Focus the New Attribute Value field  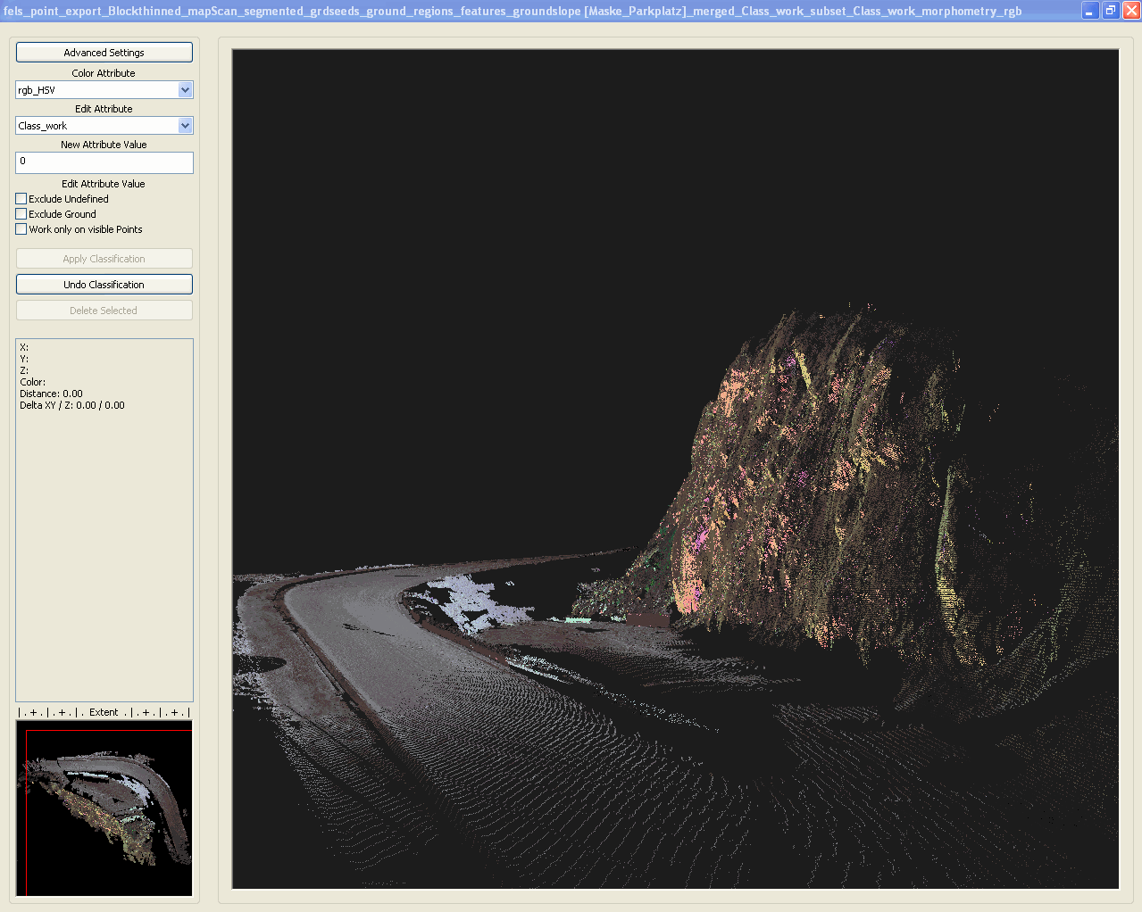(x=104, y=162)
